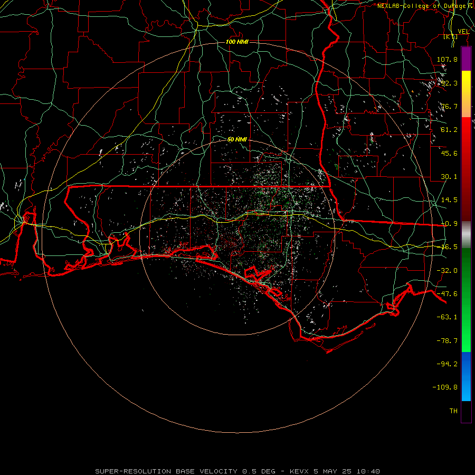This screenshot has width=475, height=475.
Task: Click the -47.6 velocity scale value
Action: pyautogui.click(x=447, y=294)
